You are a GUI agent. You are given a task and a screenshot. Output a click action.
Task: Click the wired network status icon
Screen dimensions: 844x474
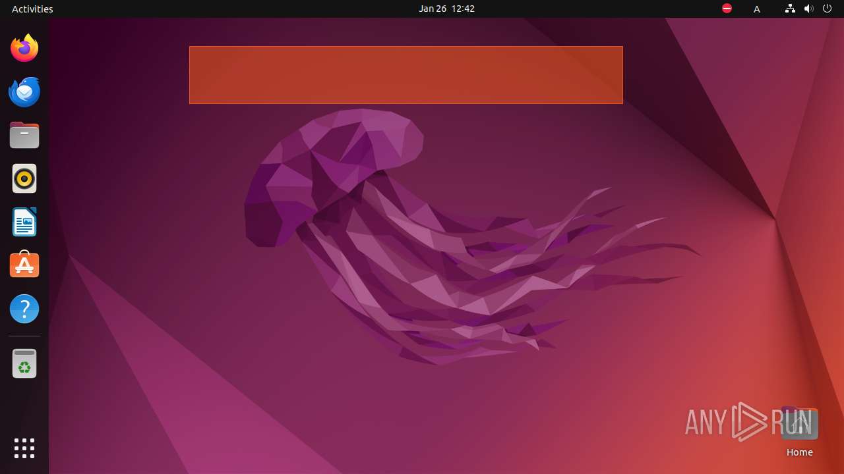tap(790, 9)
